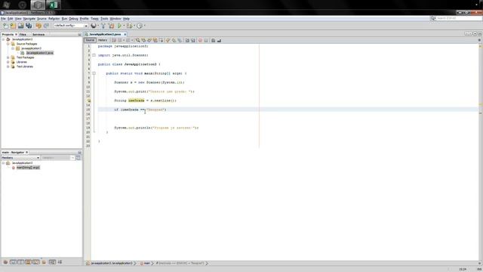The width and height of the screenshot is (483, 272).
Task: Collapse the JavaApplication3 project node
Action: pos(3,39)
